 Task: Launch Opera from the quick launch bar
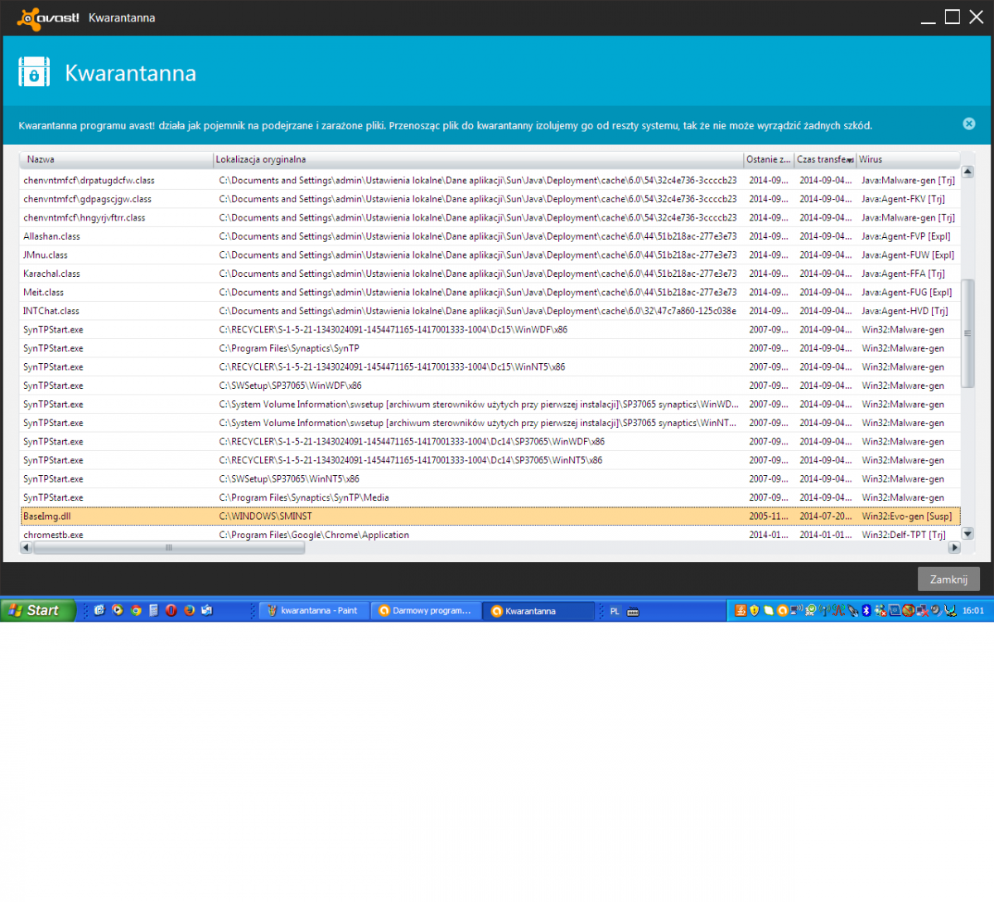(171, 610)
